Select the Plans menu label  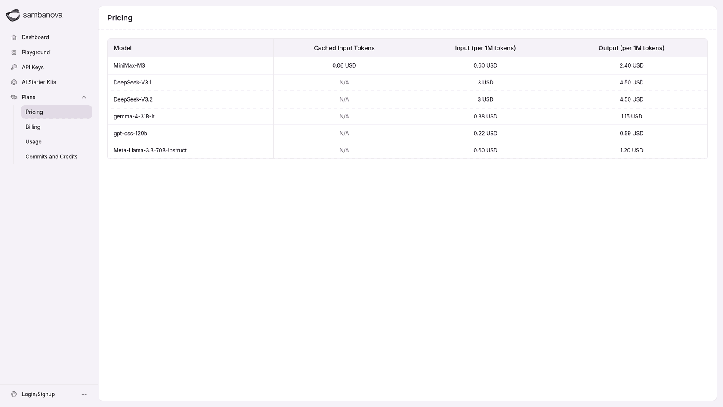(28, 97)
